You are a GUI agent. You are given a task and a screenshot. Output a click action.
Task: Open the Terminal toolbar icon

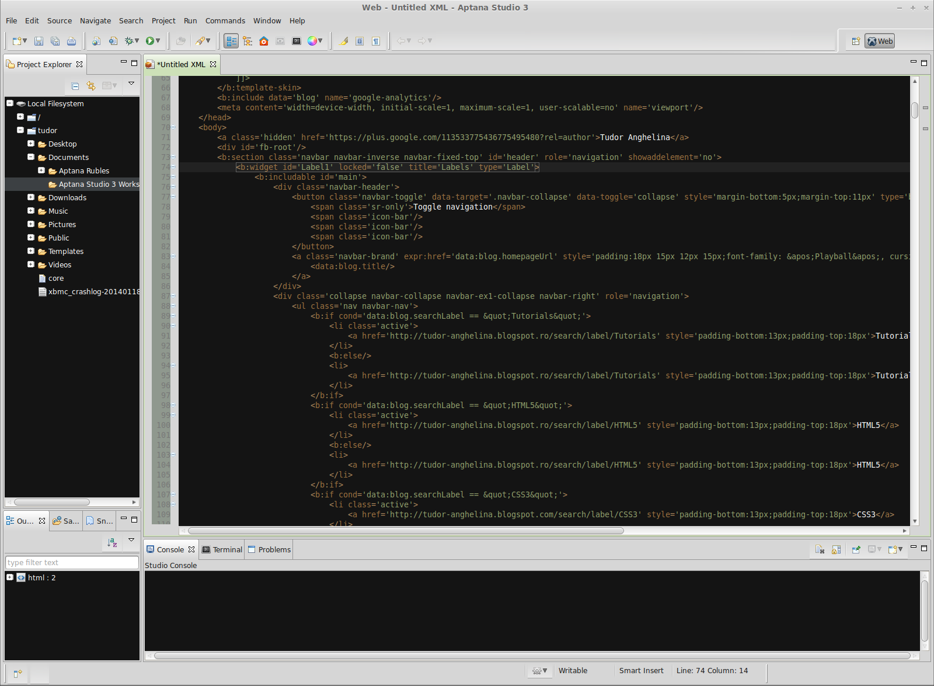[297, 41]
